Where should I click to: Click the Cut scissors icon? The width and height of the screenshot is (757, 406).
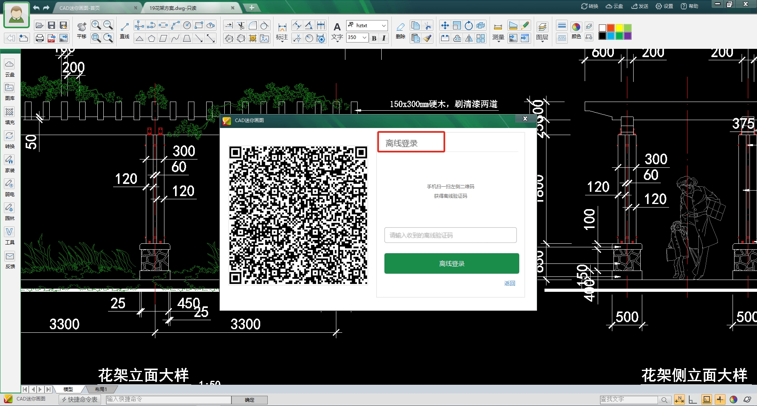428,26
